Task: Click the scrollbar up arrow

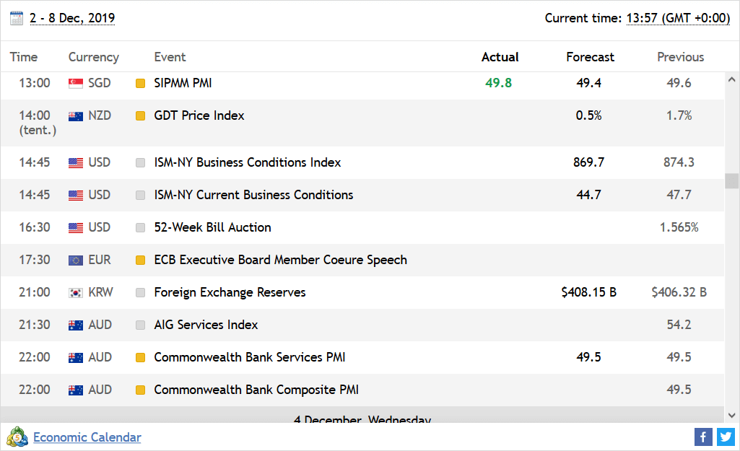Action: pyautogui.click(x=732, y=79)
